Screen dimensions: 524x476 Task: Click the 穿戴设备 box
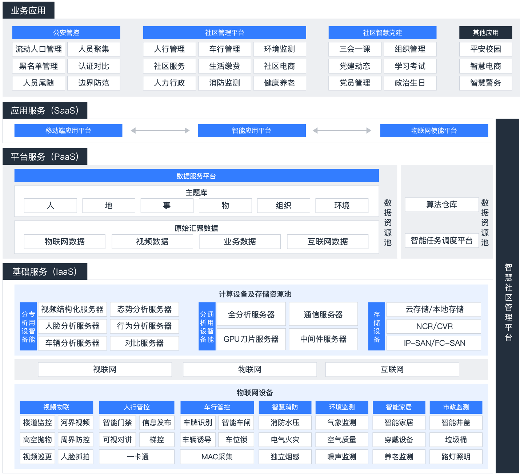tap(399, 440)
